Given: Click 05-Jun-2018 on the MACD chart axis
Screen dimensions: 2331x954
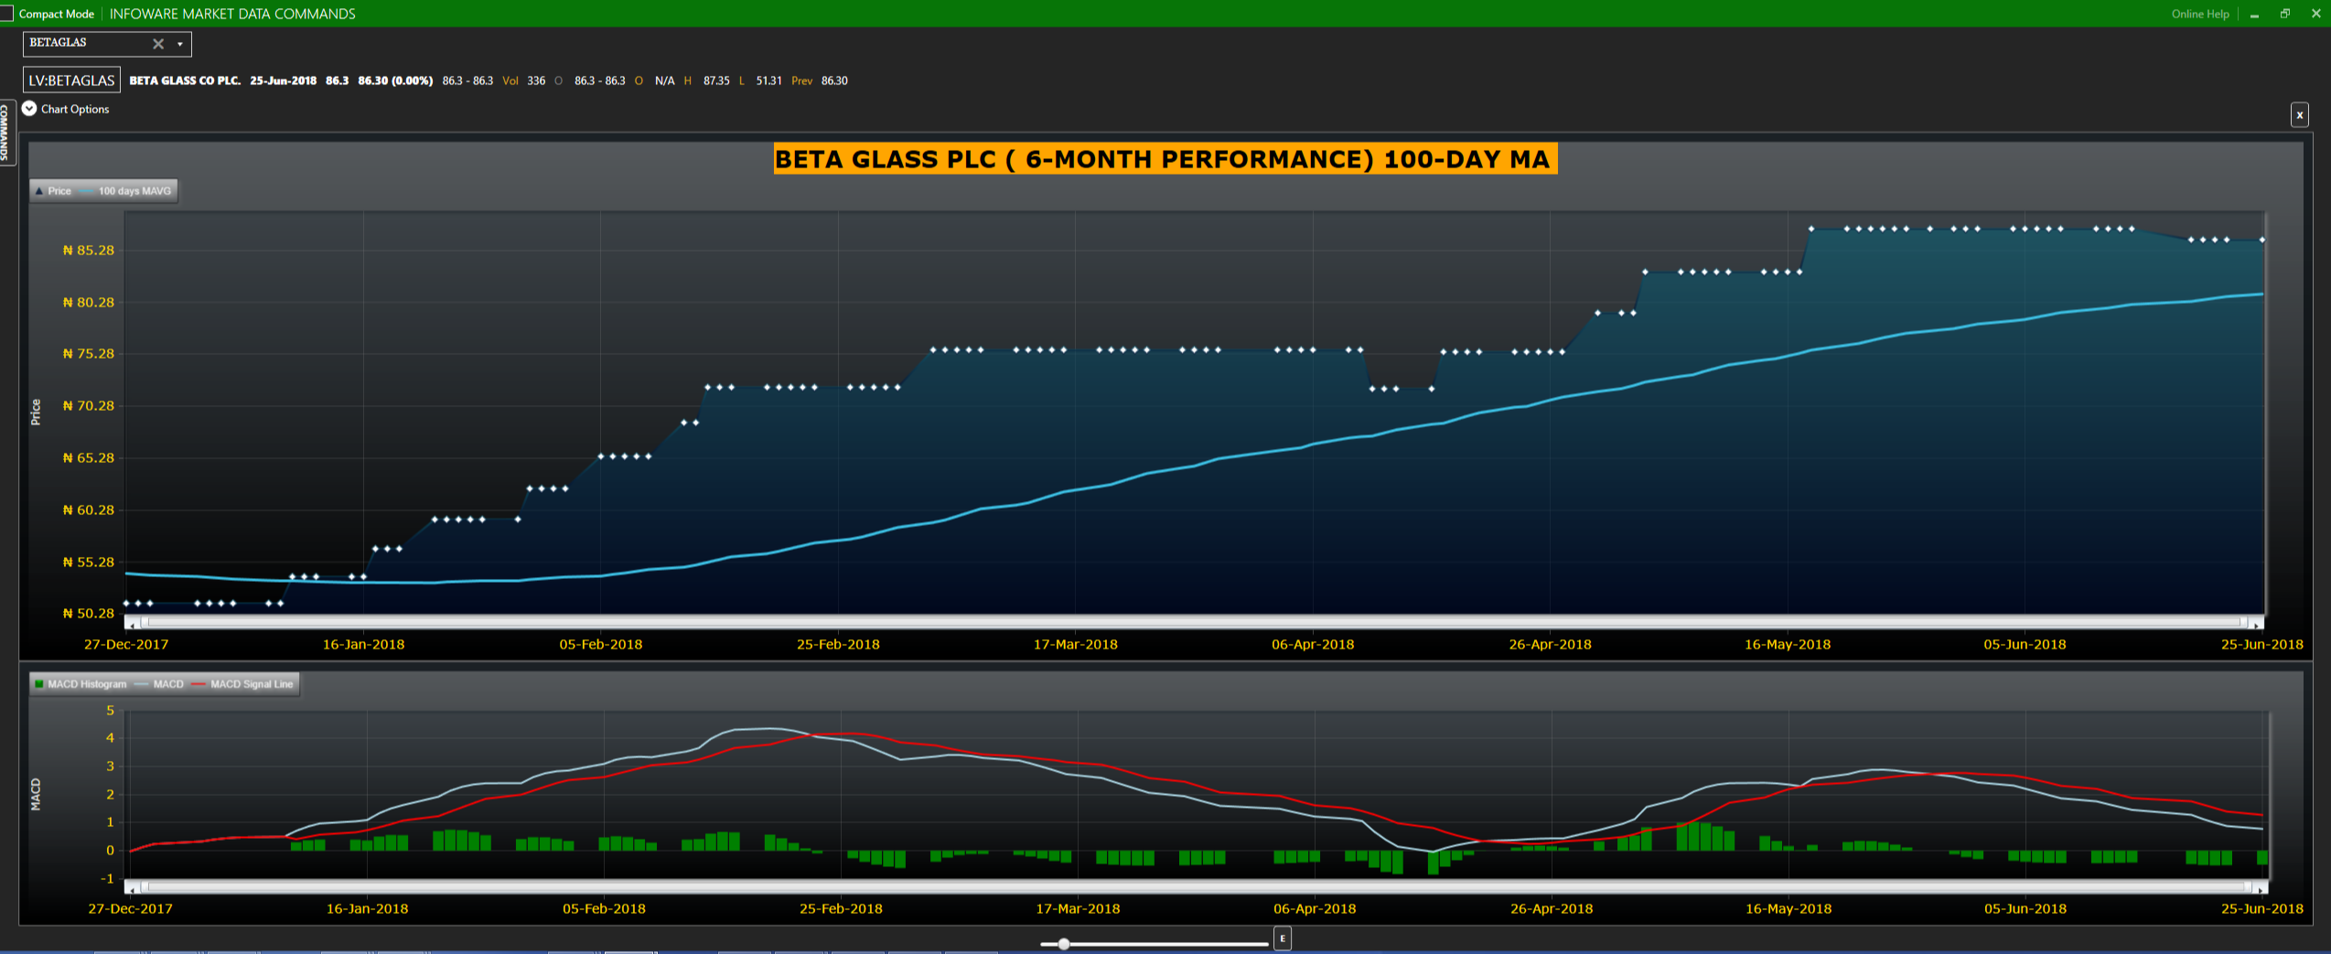Looking at the screenshot, I should 2025,909.
